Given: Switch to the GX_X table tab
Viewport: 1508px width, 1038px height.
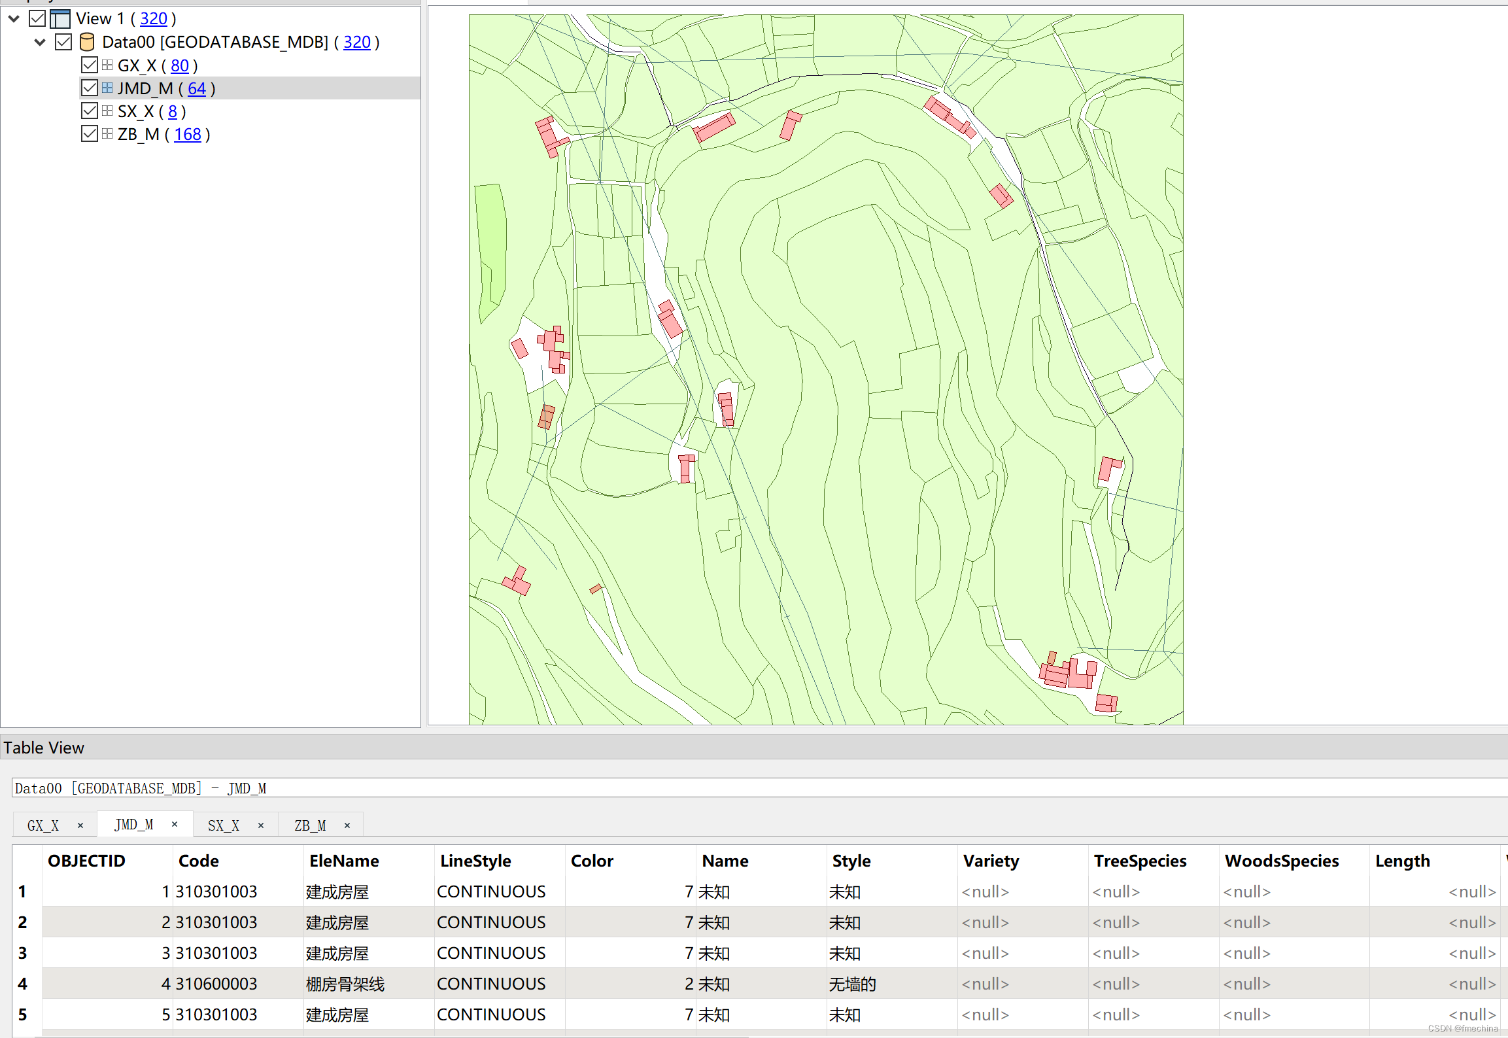Looking at the screenshot, I should click(x=43, y=825).
